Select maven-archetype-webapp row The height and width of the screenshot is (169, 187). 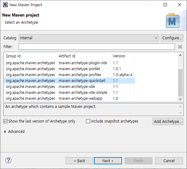69,99
